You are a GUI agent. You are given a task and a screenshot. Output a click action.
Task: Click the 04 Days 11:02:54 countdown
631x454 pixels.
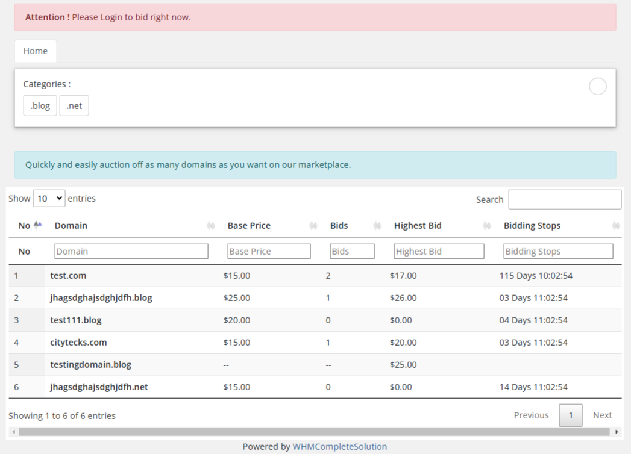533,320
